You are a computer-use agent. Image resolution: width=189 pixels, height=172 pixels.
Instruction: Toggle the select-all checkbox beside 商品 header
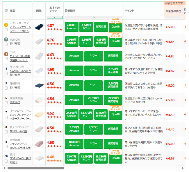tap(6, 10)
